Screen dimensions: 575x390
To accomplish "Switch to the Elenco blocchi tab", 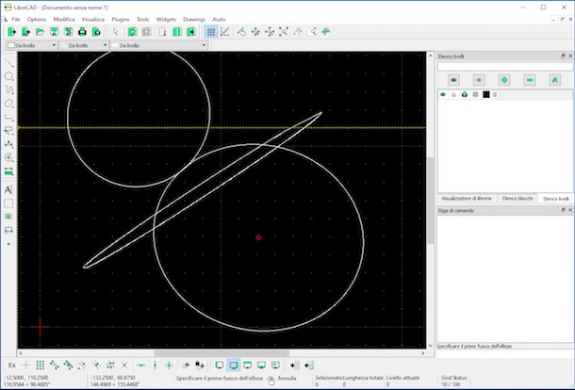I will [x=517, y=199].
